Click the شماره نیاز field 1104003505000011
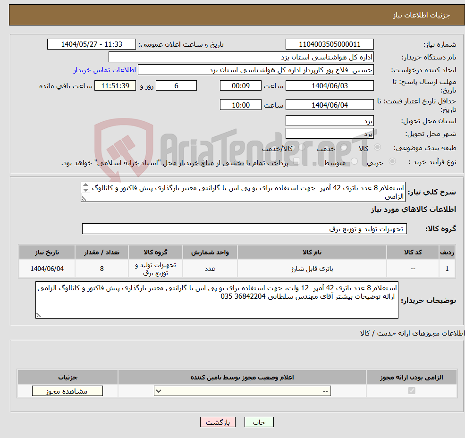This screenshot has width=465, height=438. coord(330,44)
